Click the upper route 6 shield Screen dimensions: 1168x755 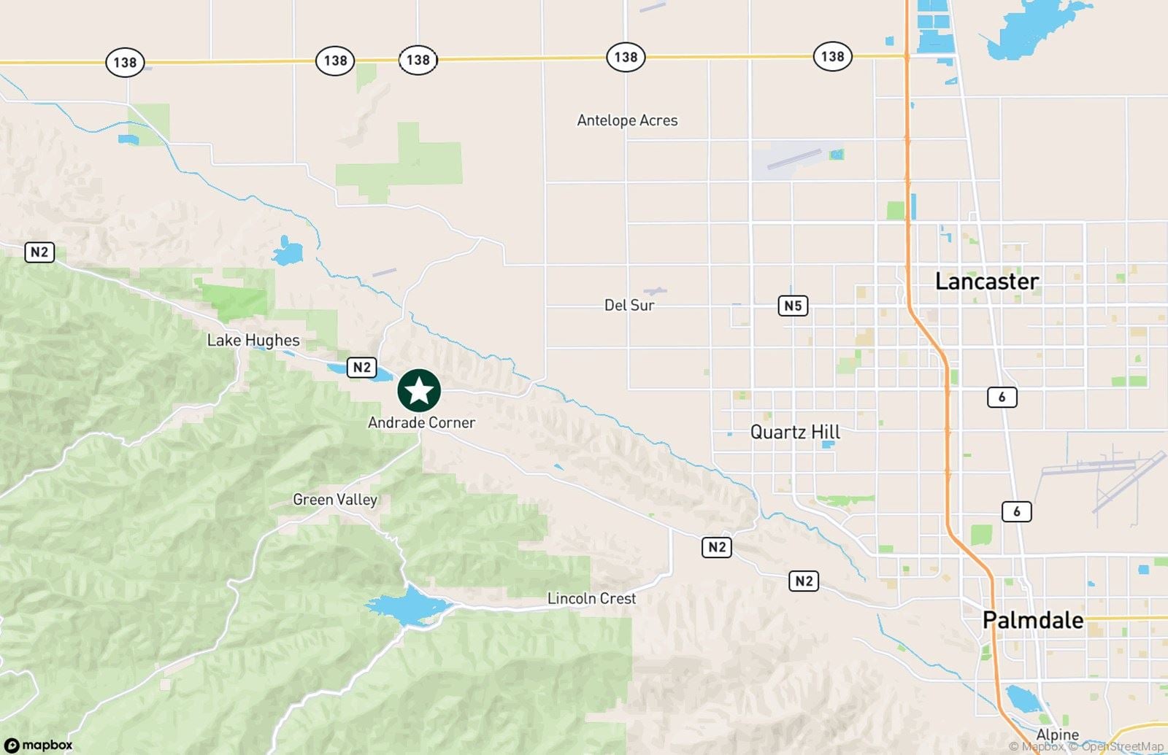click(1002, 397)
